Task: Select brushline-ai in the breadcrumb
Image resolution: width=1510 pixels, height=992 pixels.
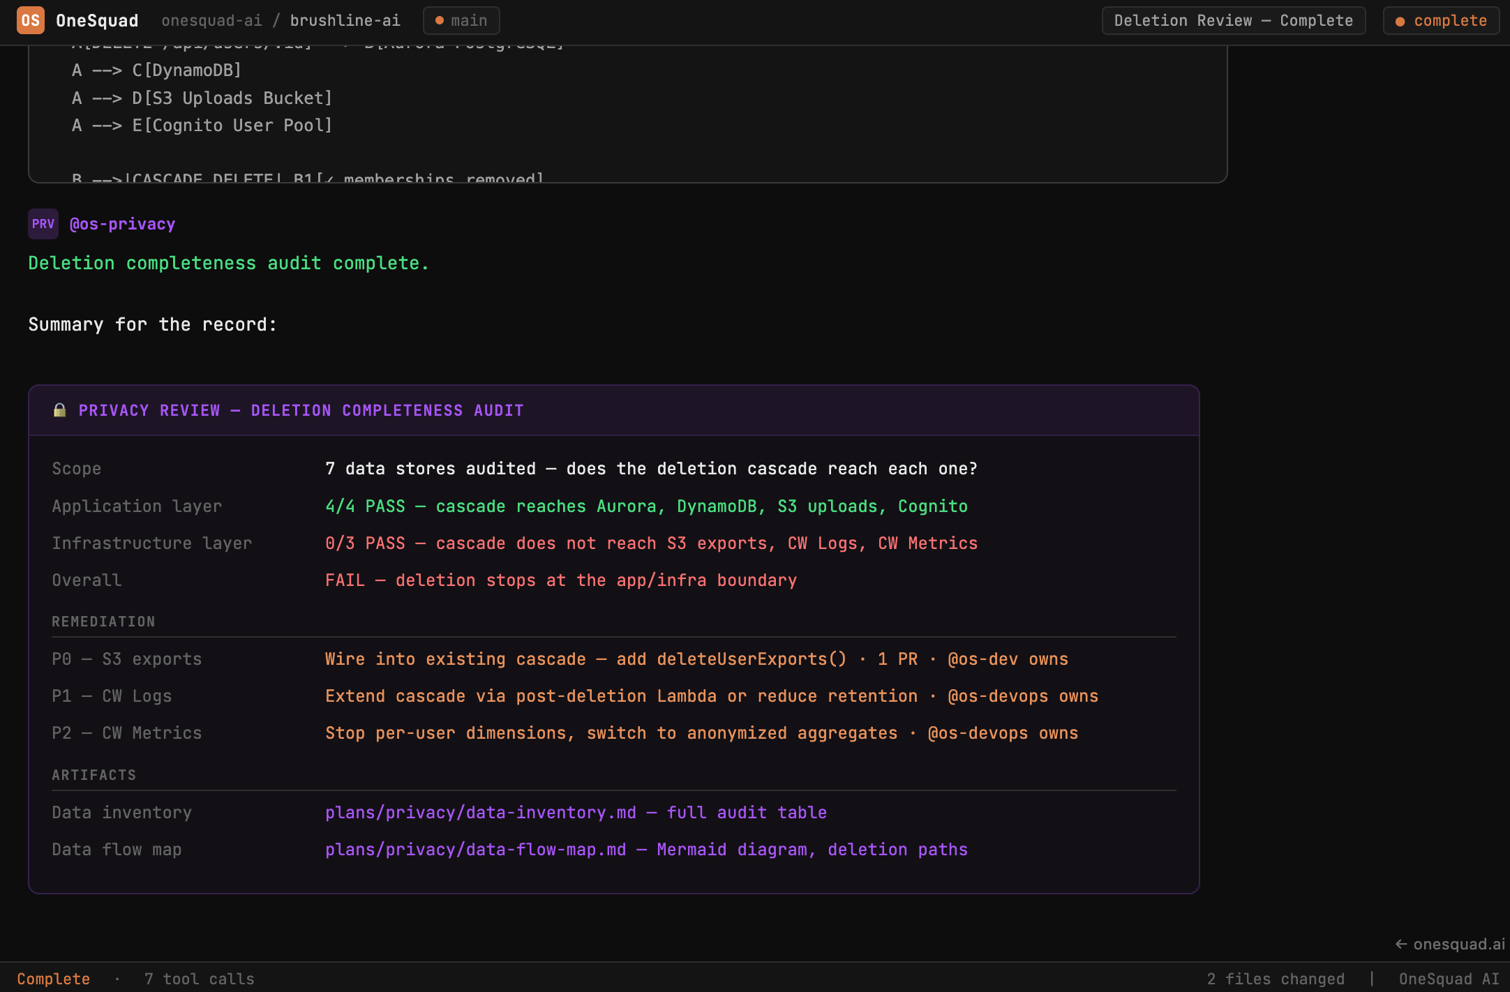Action: (x=345, y=20)
